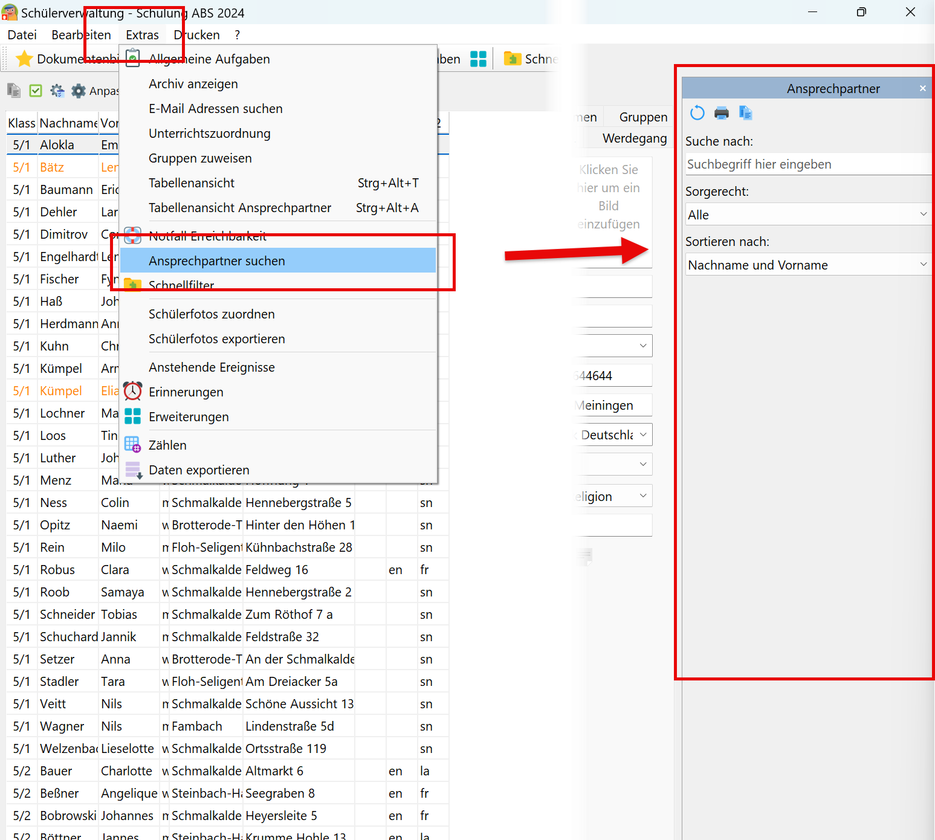Open Tabellenansicht from the menu

278,183
